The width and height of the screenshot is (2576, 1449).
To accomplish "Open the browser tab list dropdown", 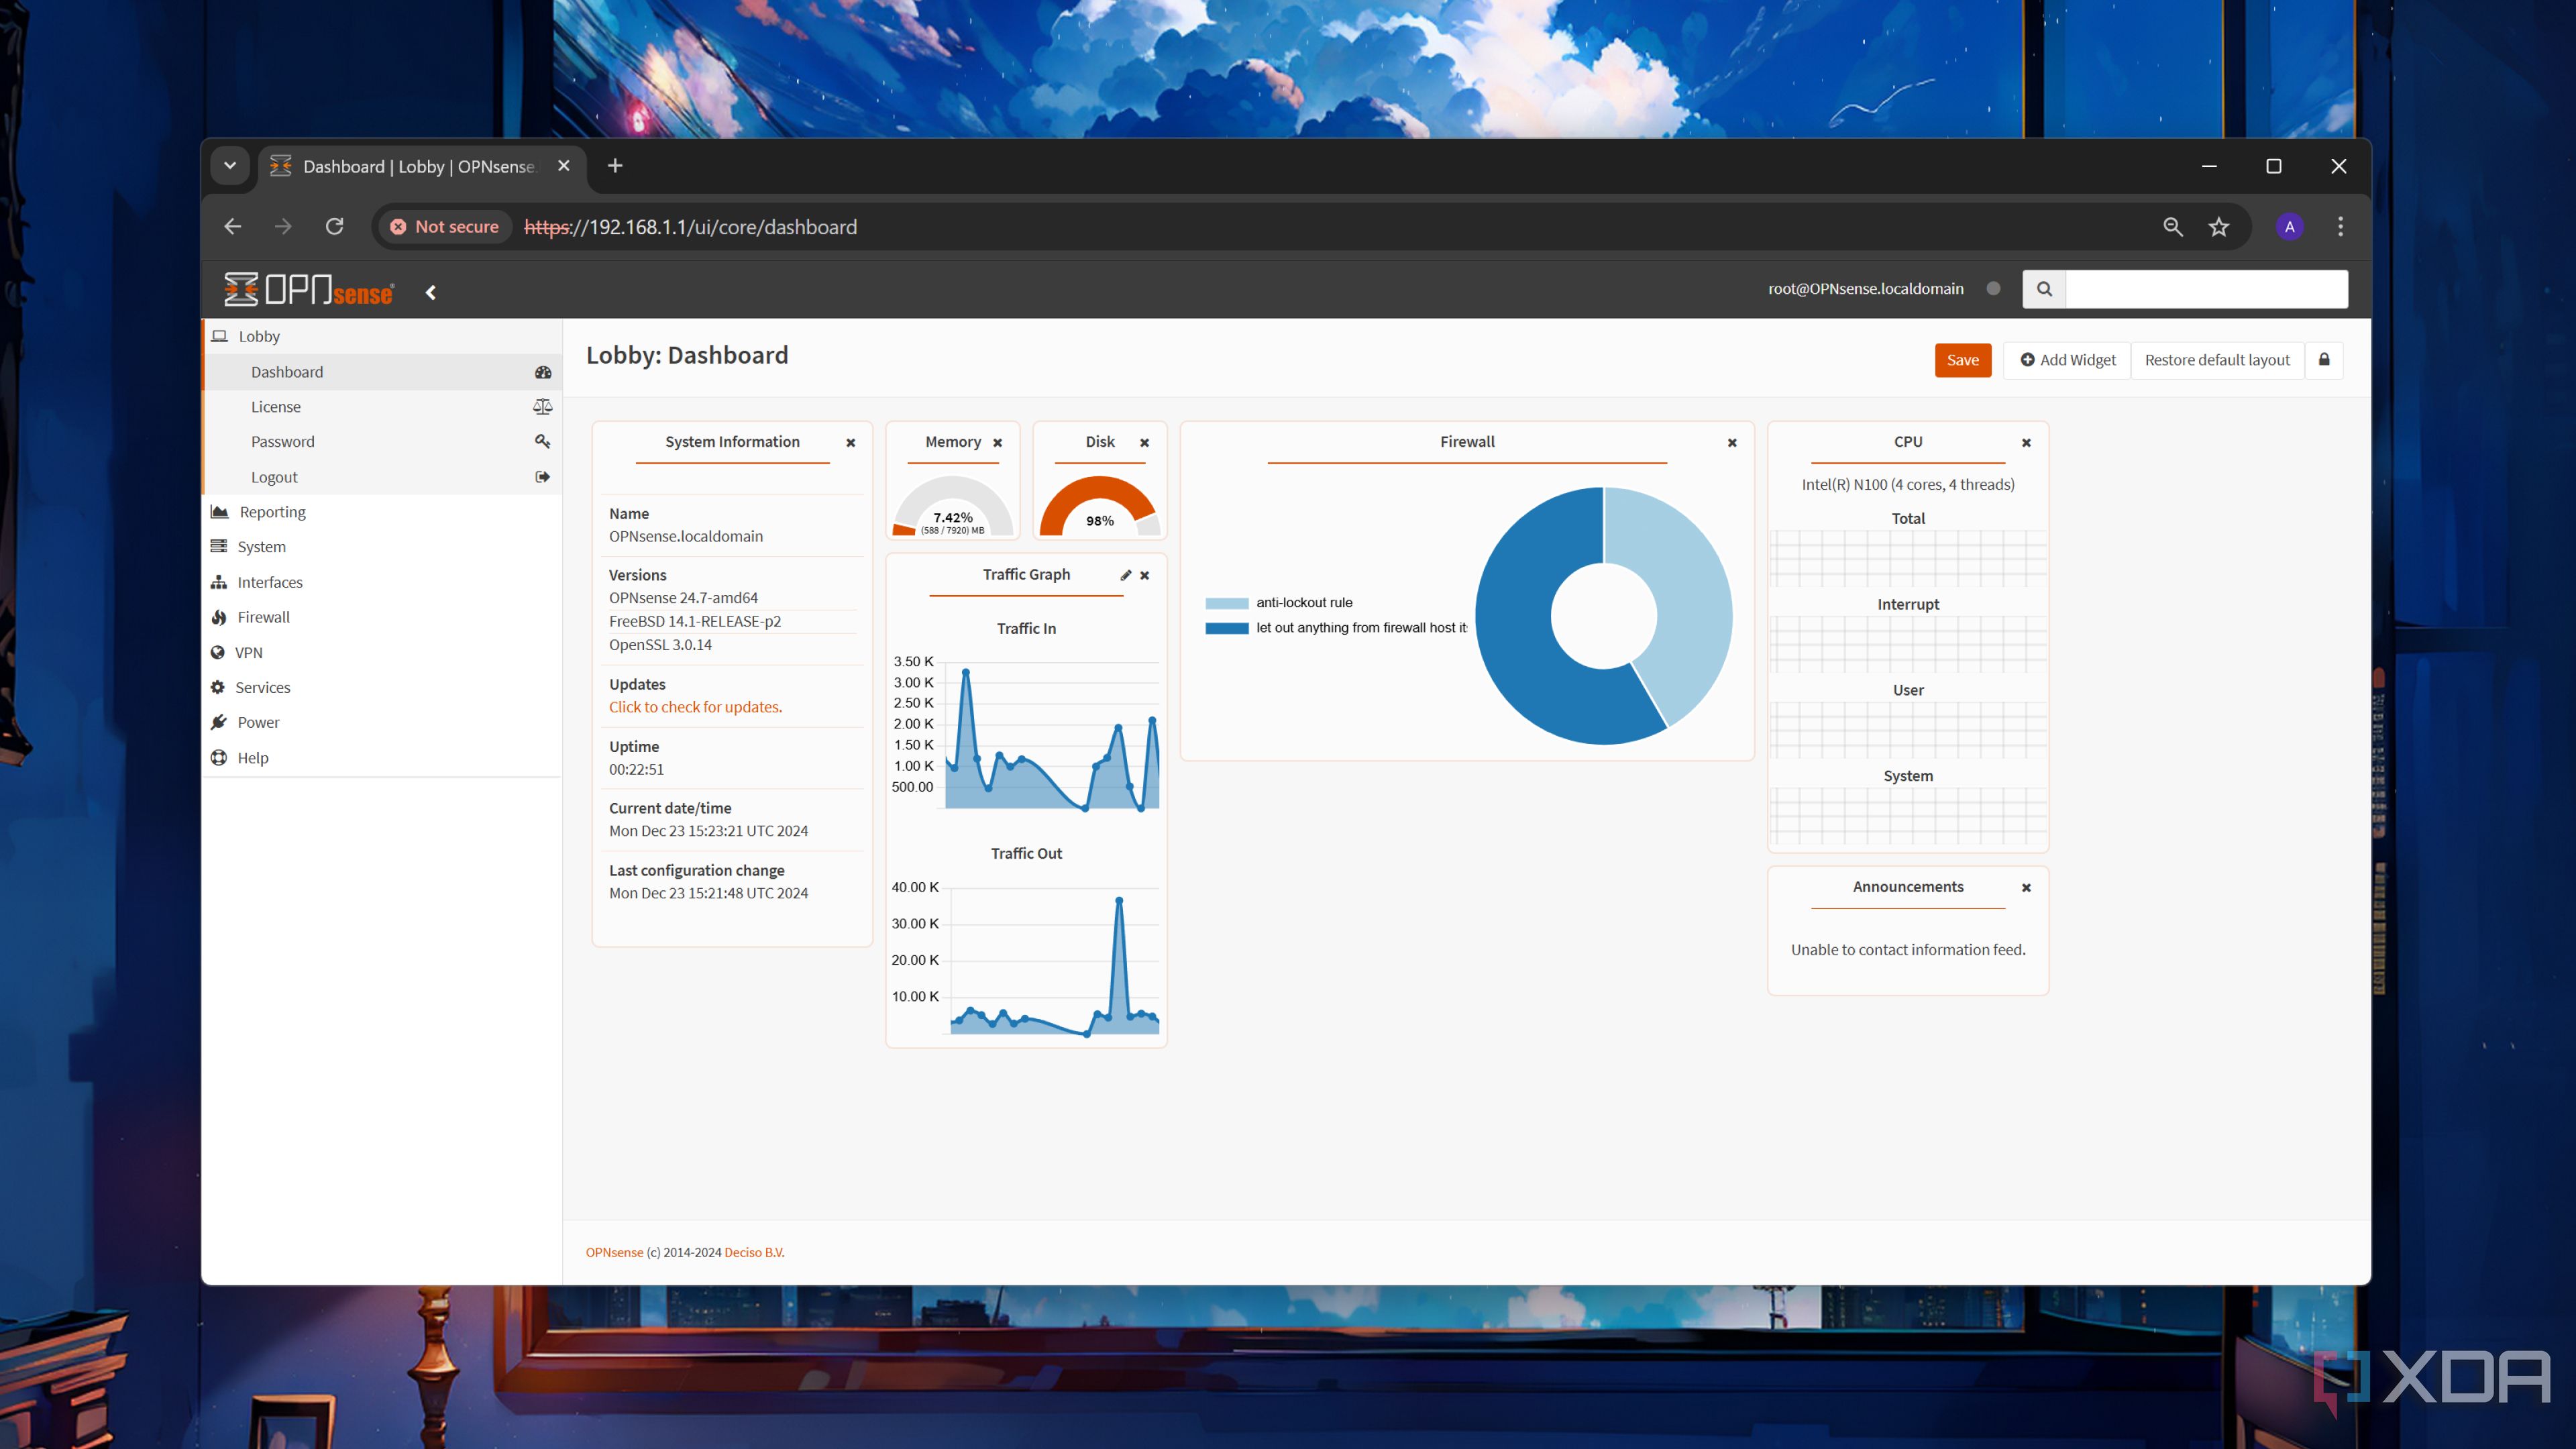I will [229, 165].
